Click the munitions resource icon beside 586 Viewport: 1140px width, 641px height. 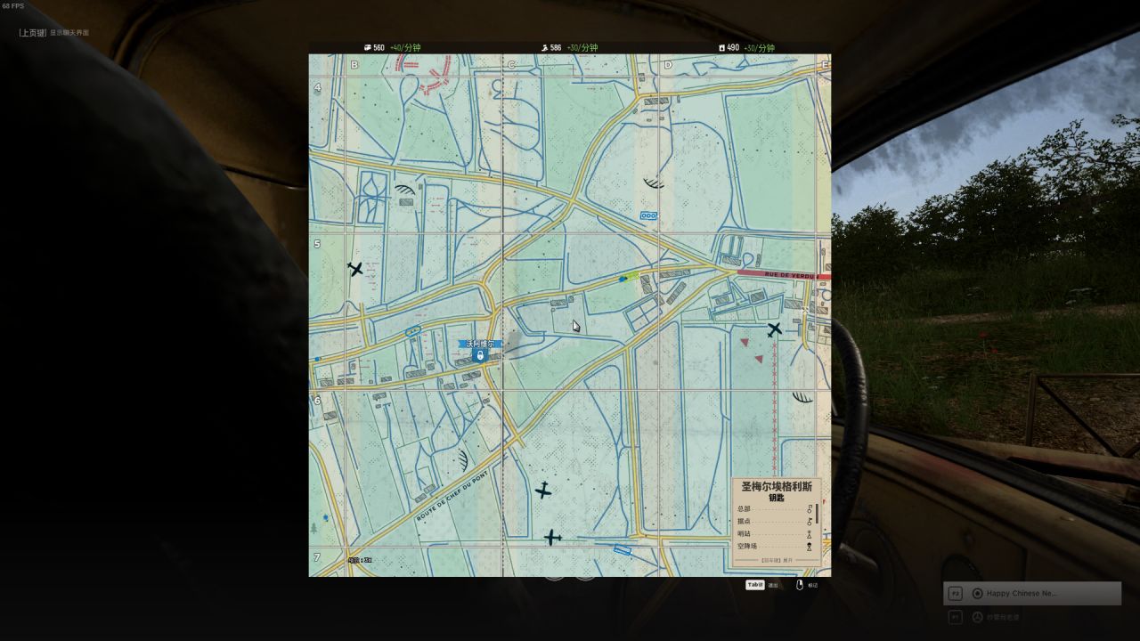544,48
